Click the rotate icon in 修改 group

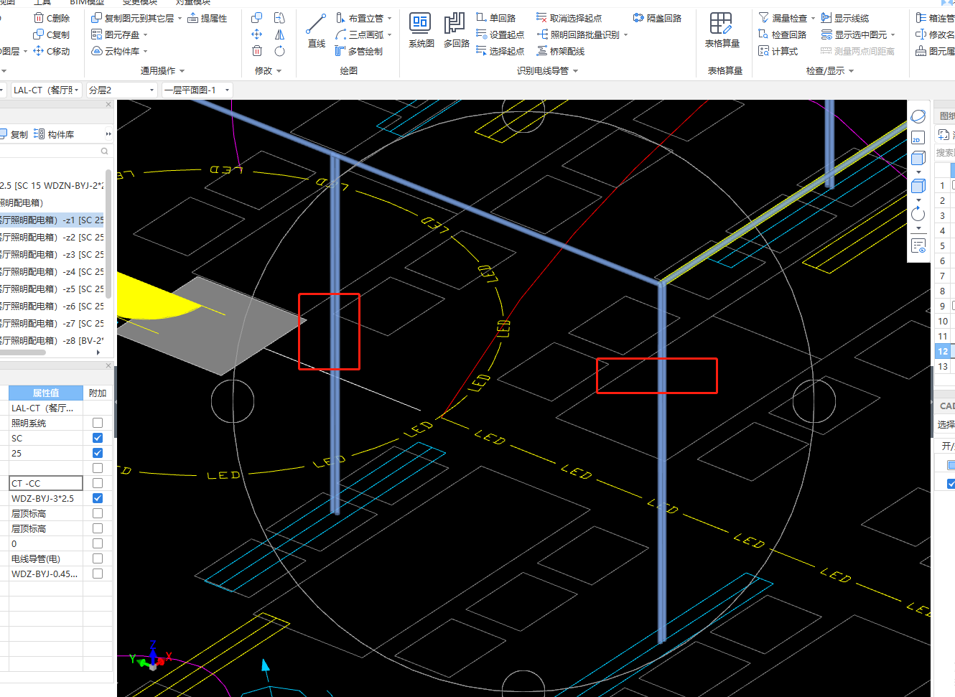[279, 51]
